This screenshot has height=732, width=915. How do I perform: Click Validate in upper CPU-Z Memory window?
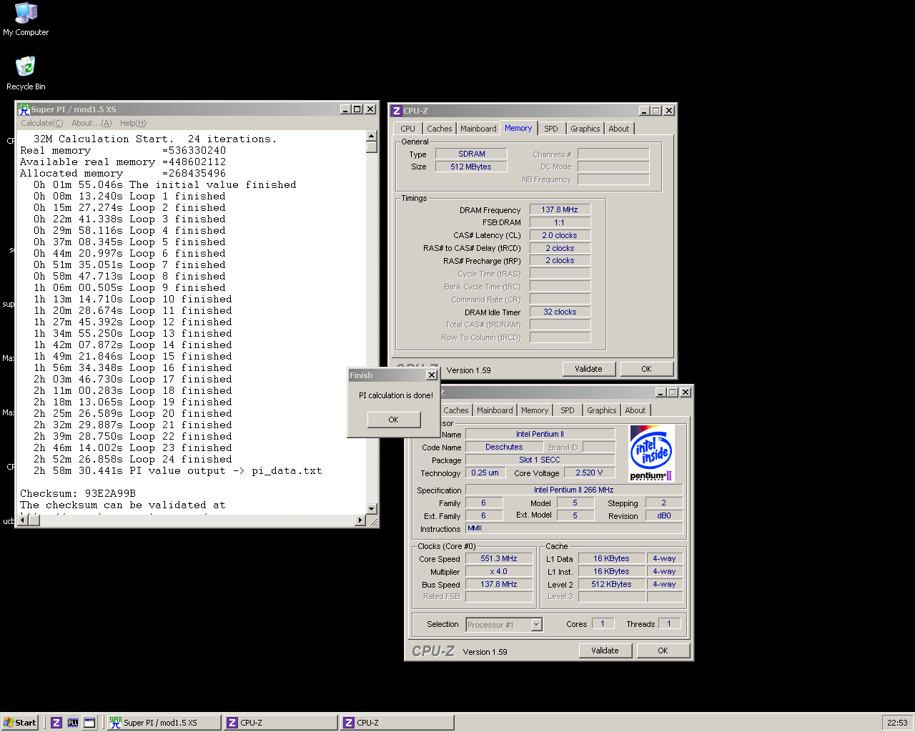point(588,369)
